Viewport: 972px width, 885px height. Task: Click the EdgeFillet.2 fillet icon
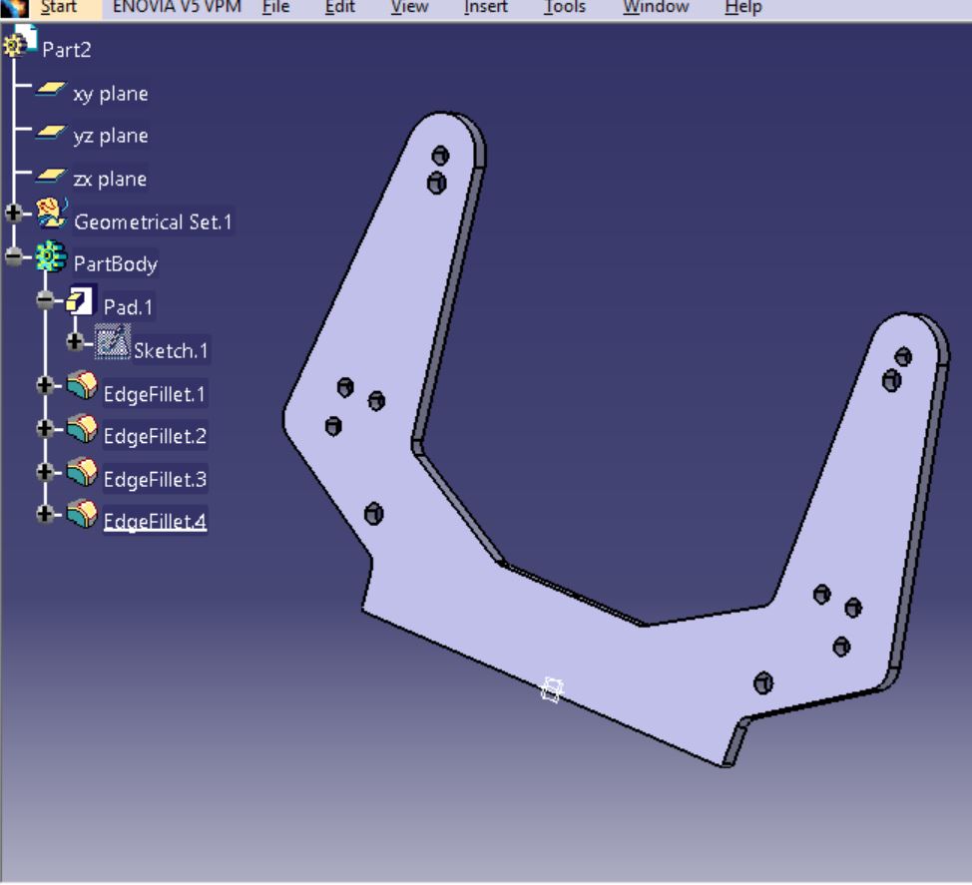(83, 429)
